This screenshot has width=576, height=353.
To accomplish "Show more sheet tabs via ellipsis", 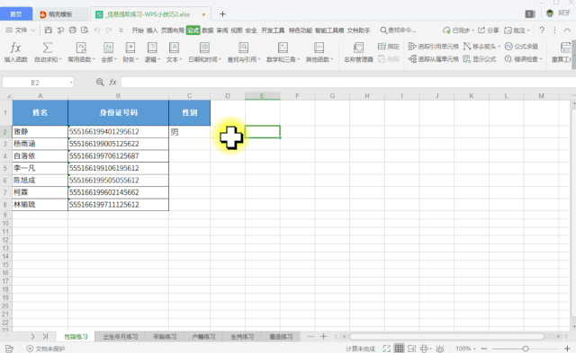I will (x=310, y=336).
